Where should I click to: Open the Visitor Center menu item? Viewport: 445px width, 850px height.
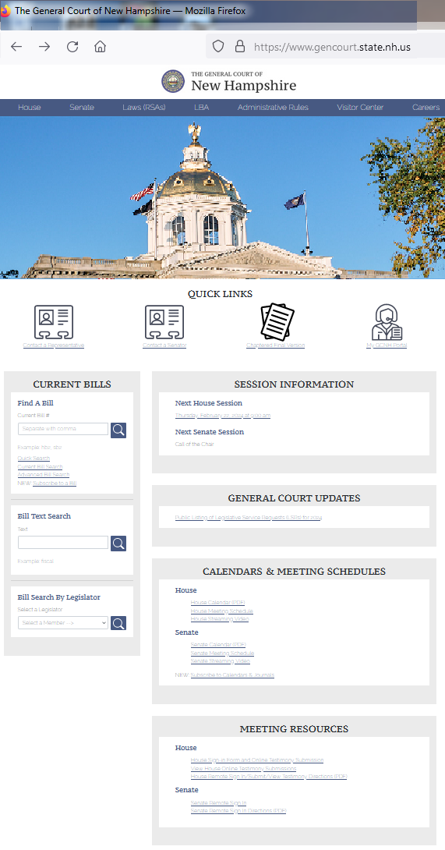point(360,108)
